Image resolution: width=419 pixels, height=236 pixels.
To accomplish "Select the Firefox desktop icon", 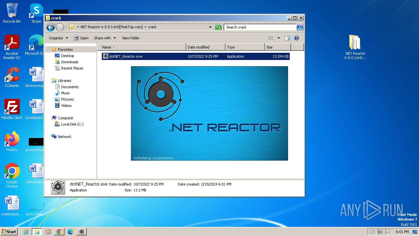I will (12, 142).
